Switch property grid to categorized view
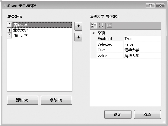Viewport: 168px width, 126px height. tap(94, 25)
